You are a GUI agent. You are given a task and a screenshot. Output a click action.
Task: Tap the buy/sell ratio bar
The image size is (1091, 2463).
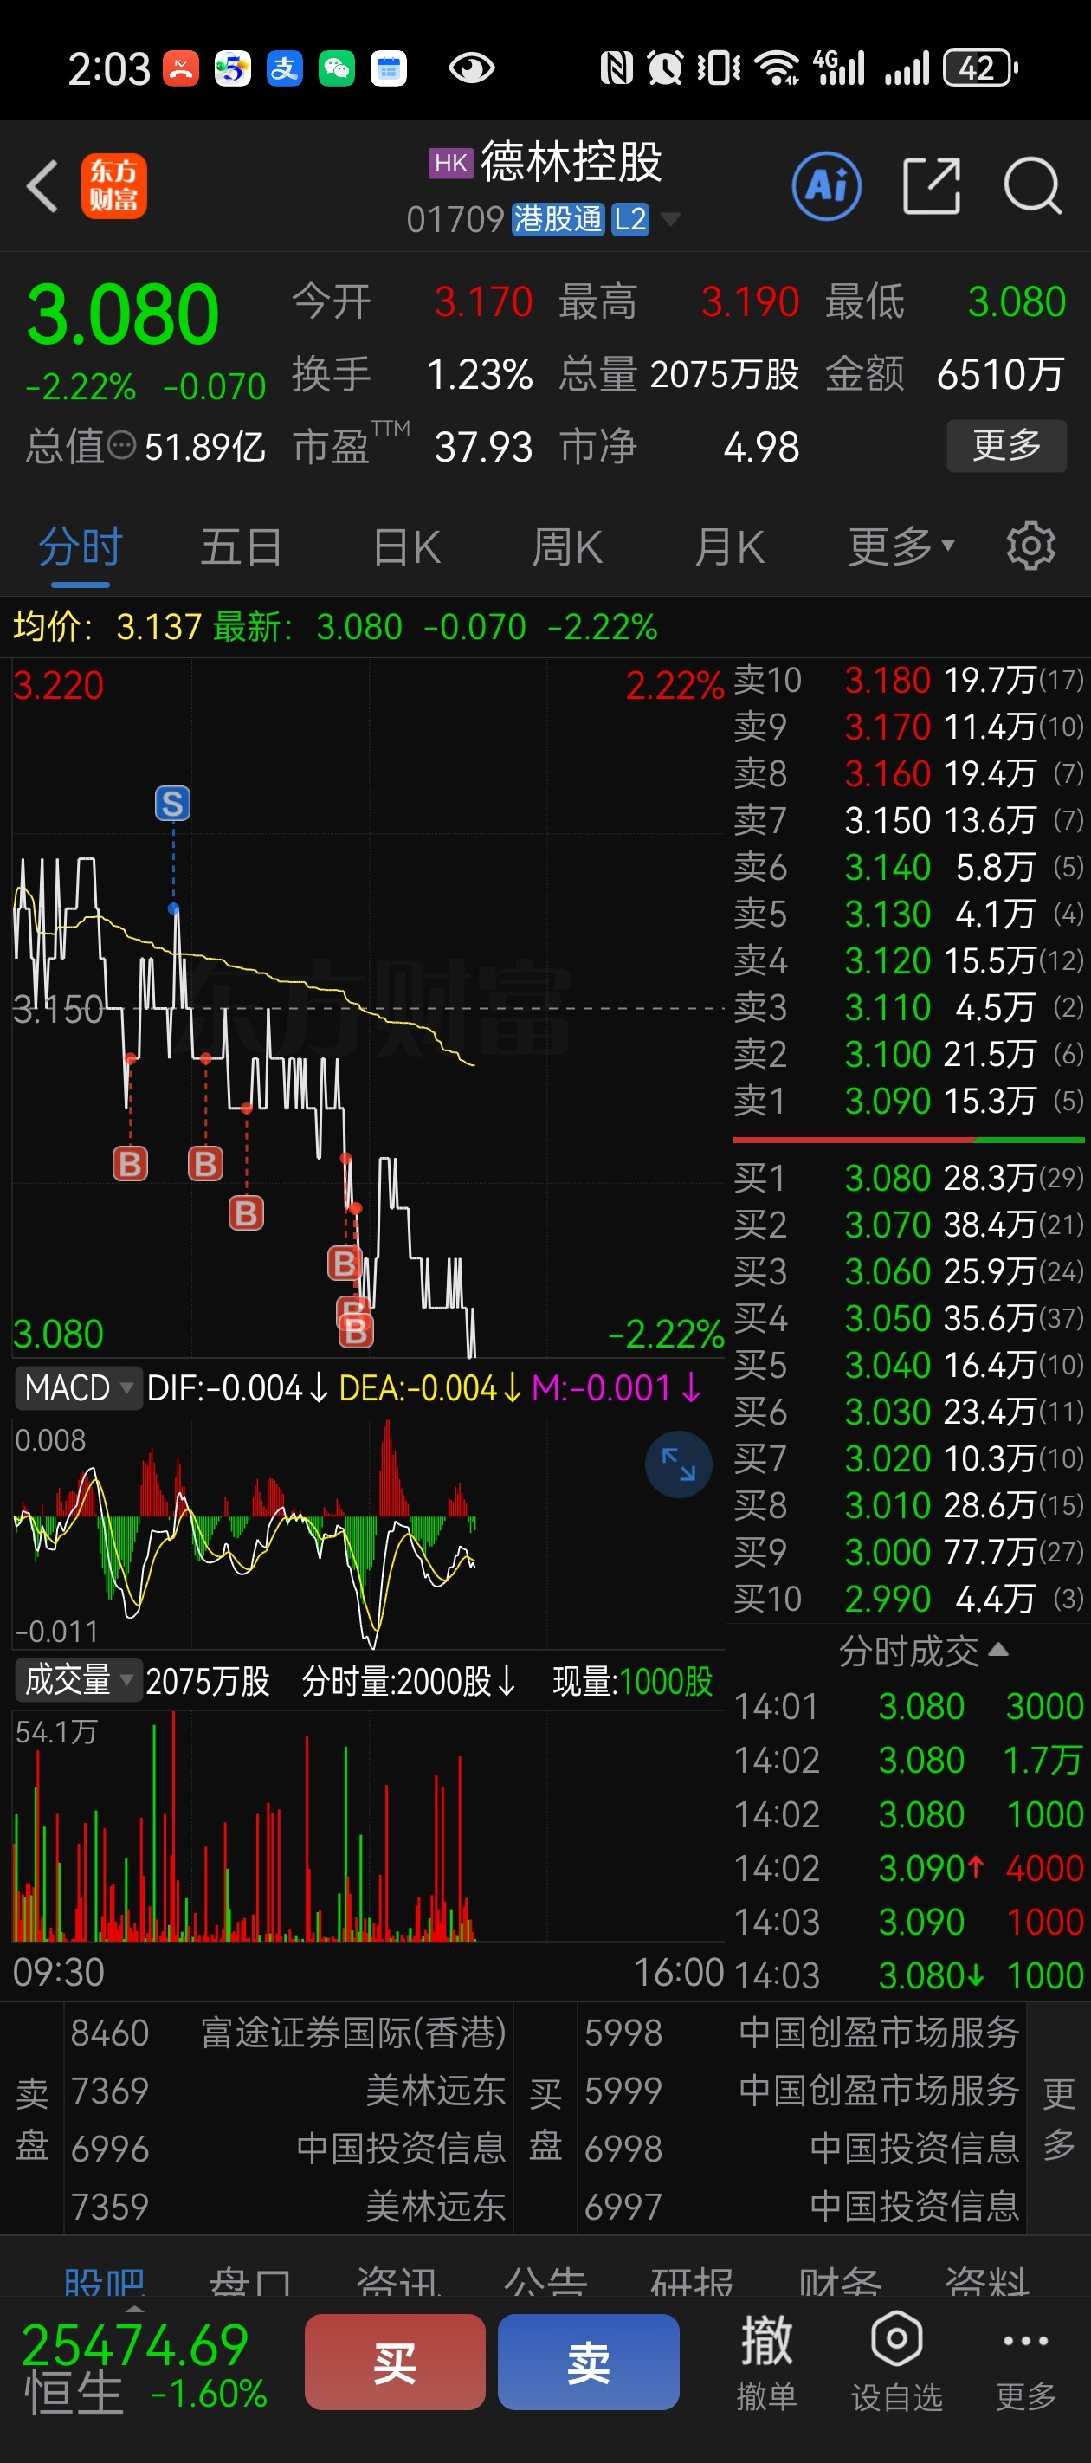pos(908,1140)
